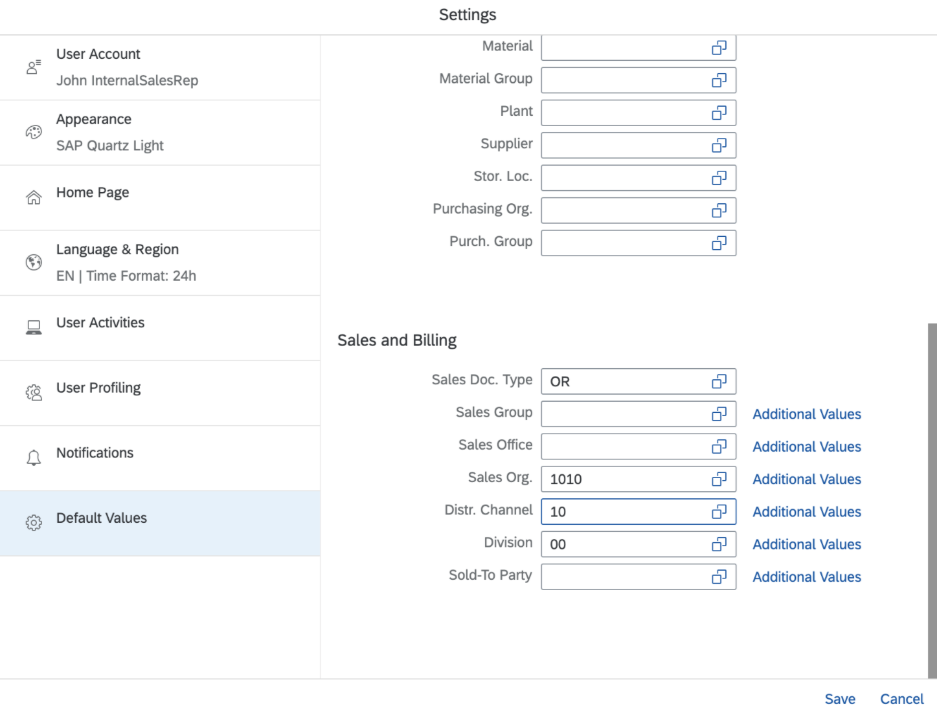Screen dimensions: 937x715
Task: Open value help icon for Sales Group
Action: click(x=719, y=414)
